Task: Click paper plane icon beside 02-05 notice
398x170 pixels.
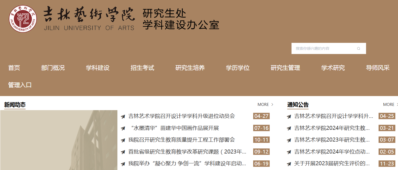Action: pos(289,152)
